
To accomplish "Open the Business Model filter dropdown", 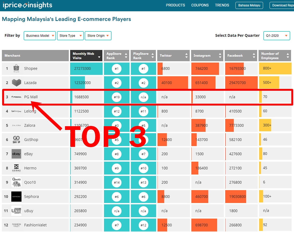I will 40,36.
